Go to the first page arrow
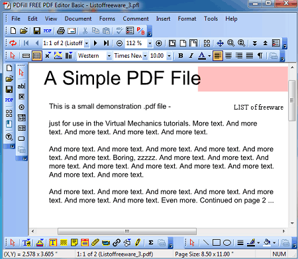 tap(26, 43)
